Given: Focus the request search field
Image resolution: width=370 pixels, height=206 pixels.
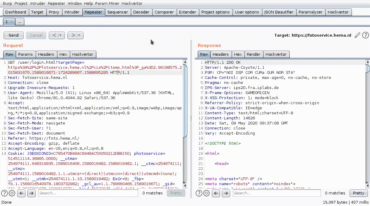Looking at the screenshot, I should click(x=88, y=193).
